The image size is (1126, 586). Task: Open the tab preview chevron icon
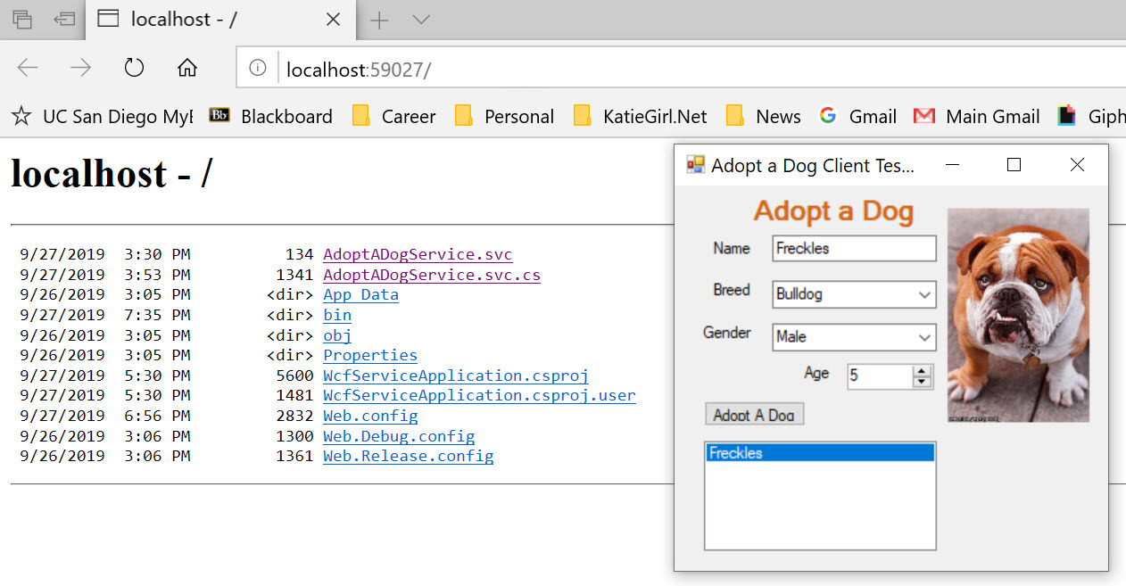pos(422,20)
